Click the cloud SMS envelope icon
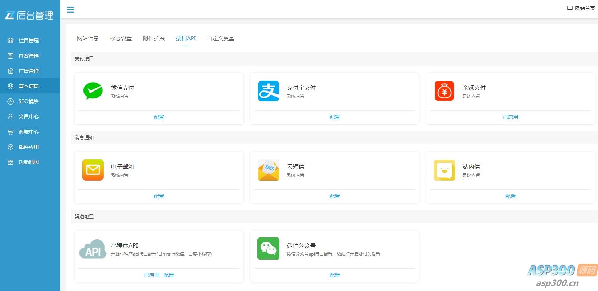598x291 pixels. pos(269,170)
